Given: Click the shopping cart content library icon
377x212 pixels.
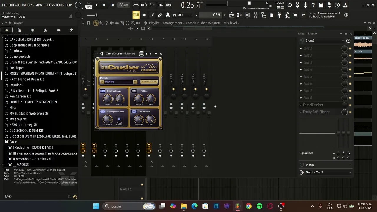Looking at the screenshot, I should point(303,15).
